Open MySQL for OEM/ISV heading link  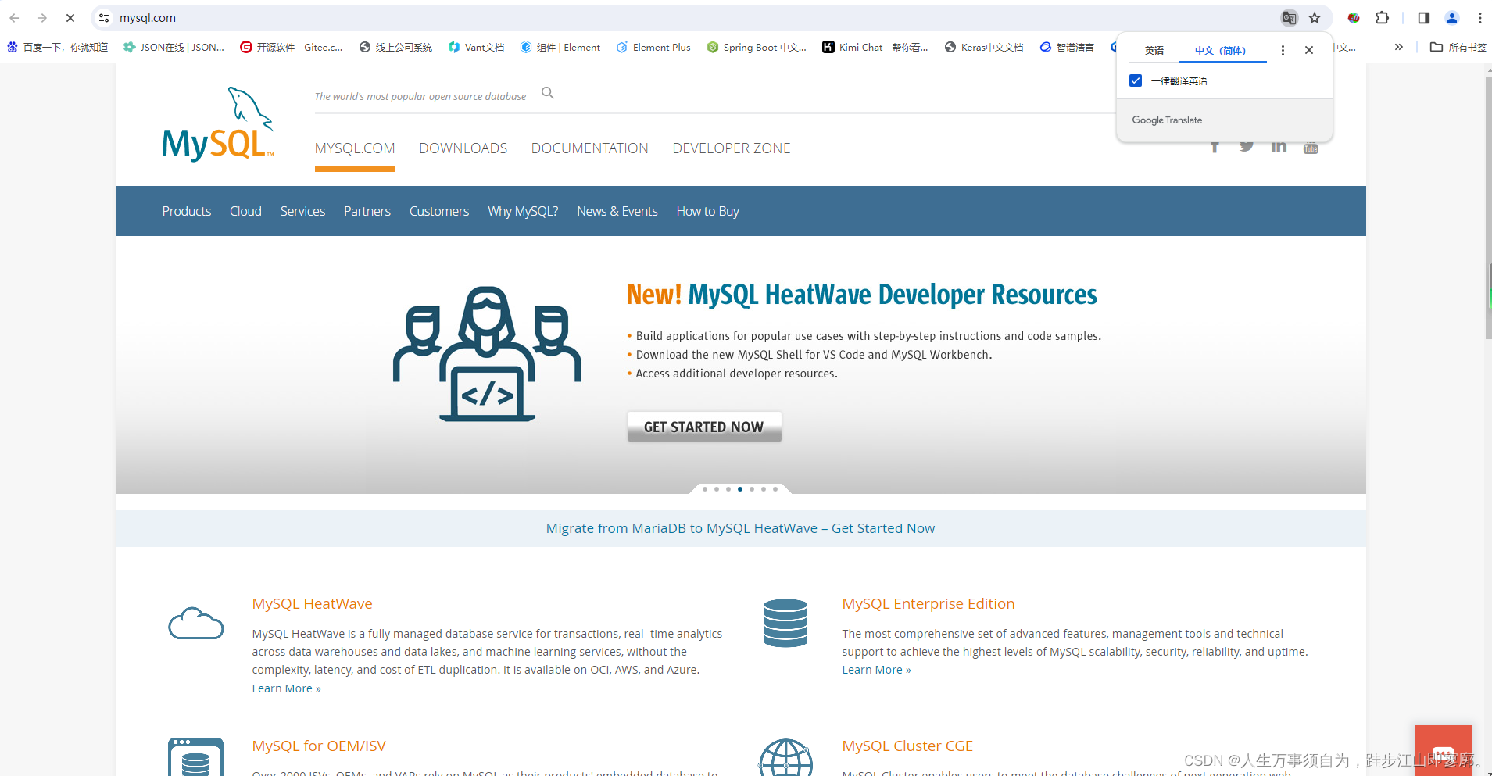point(319,746)
